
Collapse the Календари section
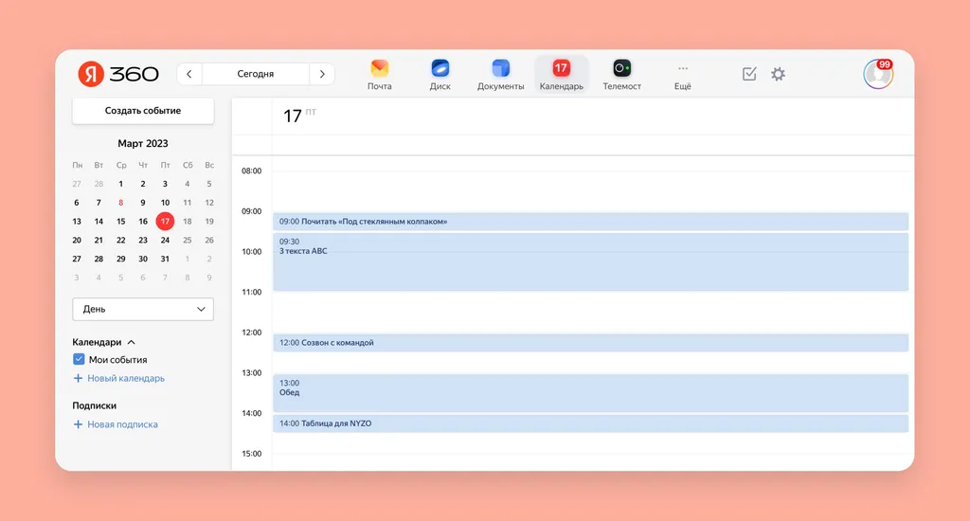point(131,342)
